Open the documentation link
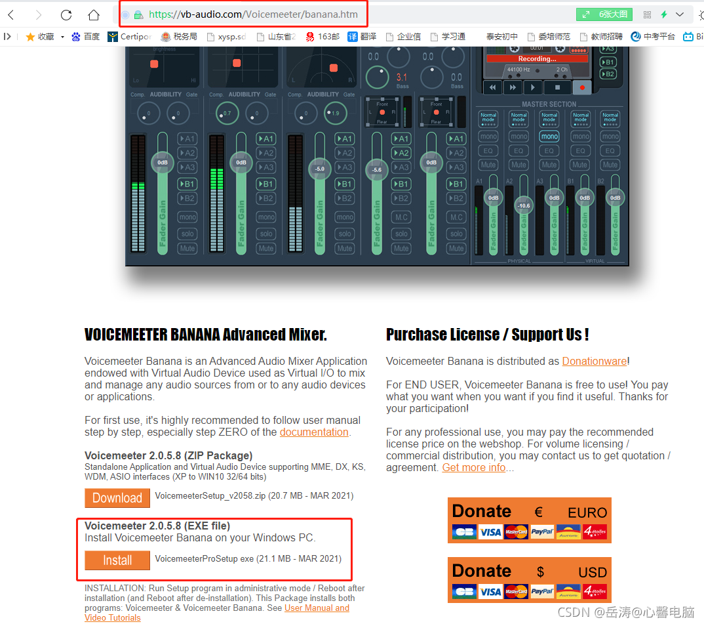The image size is (704, 624). (314, 432)
